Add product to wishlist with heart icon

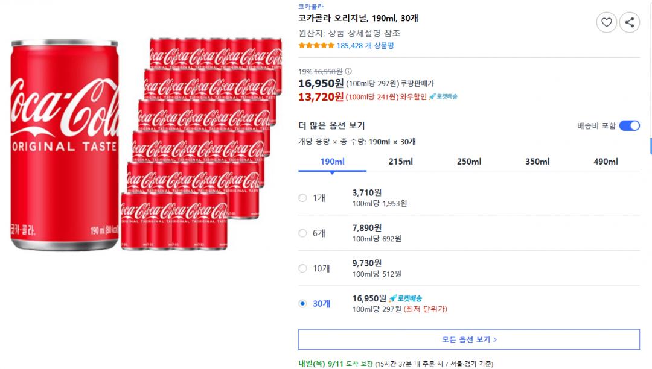point(606,23)
